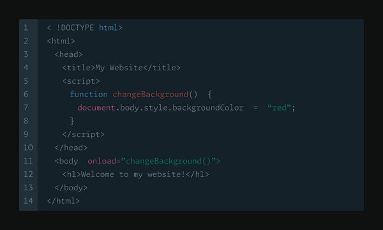Click line number 13 in the gutter
The image size is (383, 230).
[x=28, y=187]
